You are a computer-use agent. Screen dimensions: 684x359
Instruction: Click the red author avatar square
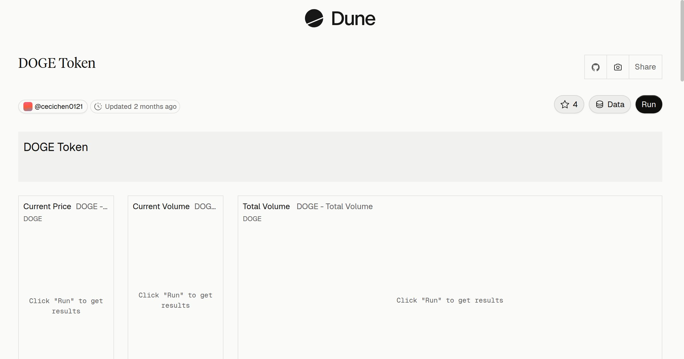[x=28, y=107]
